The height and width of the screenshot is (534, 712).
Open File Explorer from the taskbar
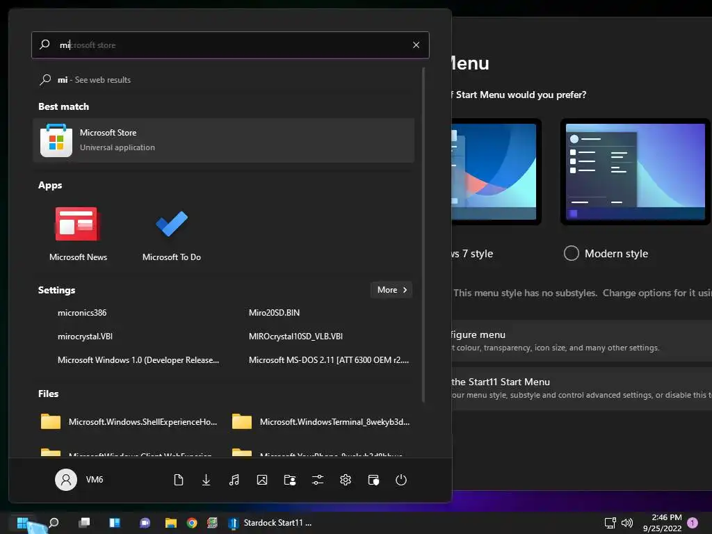171,523
